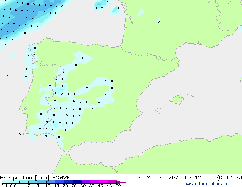Click the 'Precipitation [mm]' title text
Image resolution: width=242 pixels, height=187 pixels.
(25, 178)
